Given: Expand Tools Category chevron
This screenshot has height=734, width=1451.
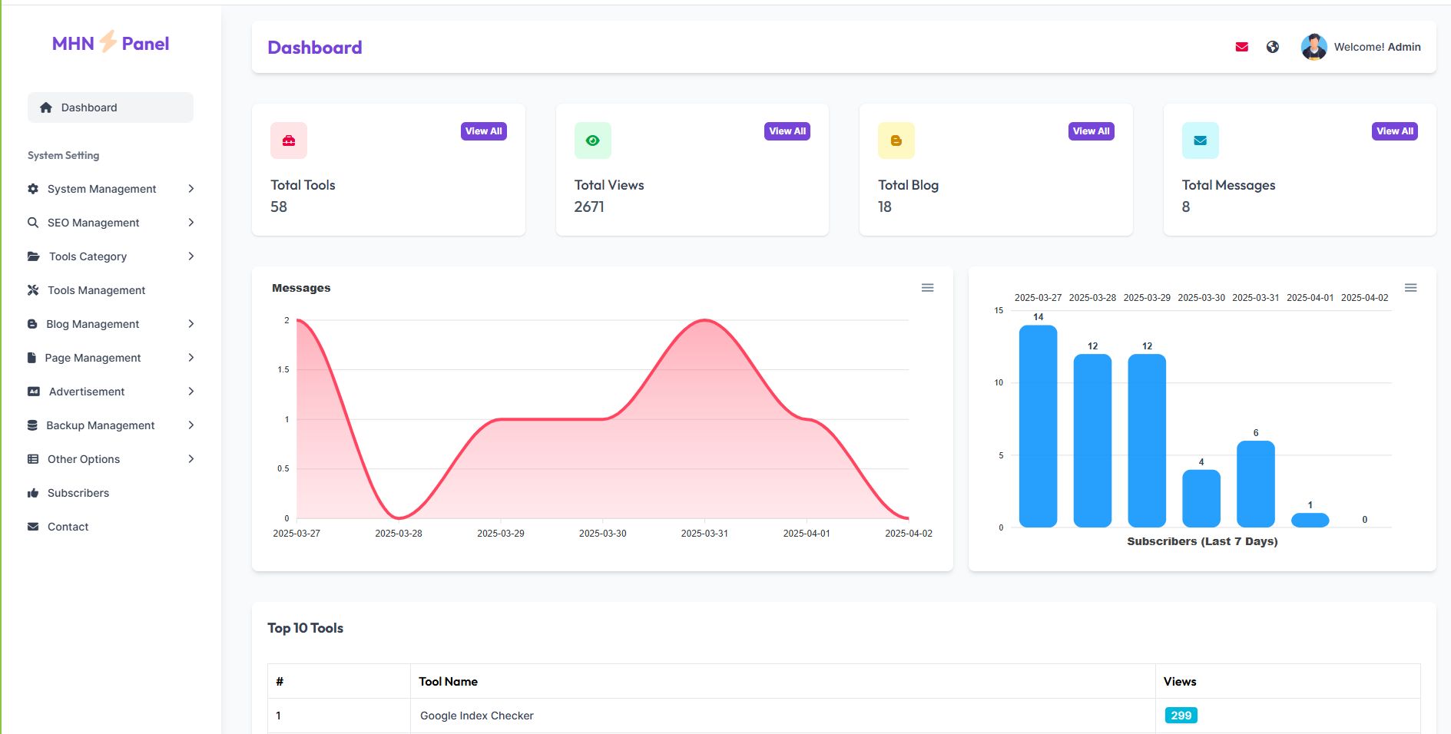Looking at the screenshot, I should pyautogui.click(x=191, y=256).
